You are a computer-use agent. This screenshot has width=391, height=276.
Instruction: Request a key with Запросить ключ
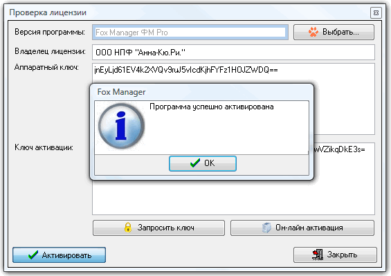(x=158, y=228)
